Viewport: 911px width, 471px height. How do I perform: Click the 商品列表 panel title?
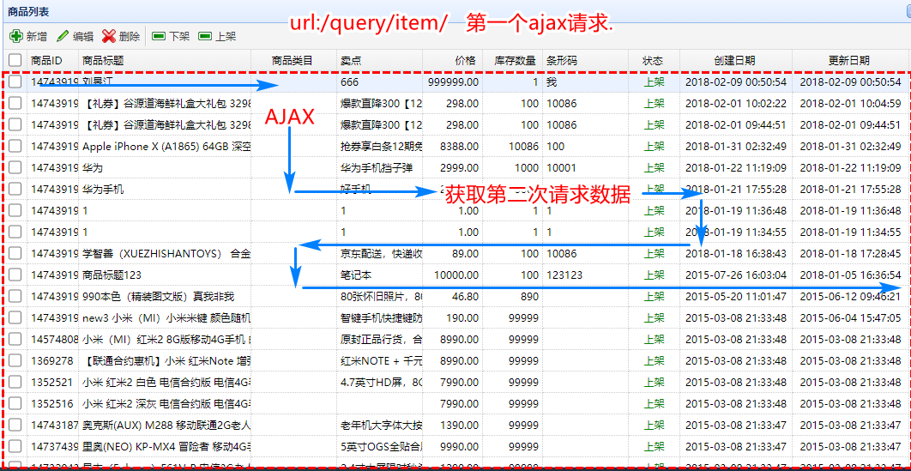28,10
